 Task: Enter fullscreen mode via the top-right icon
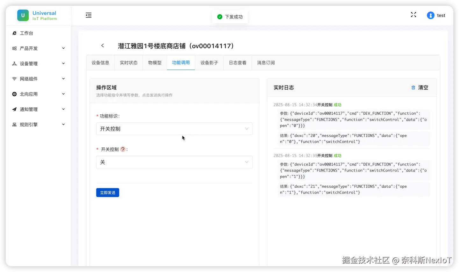(x=413, y=14)
